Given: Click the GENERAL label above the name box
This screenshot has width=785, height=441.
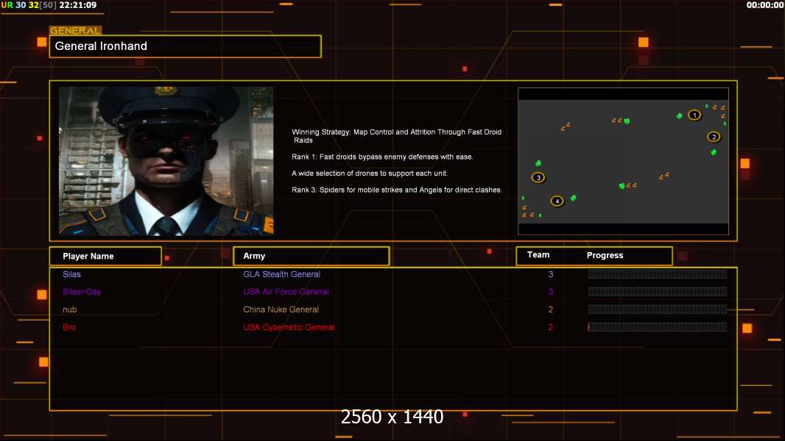Looking at the screenshot, I should coord(75,30).
